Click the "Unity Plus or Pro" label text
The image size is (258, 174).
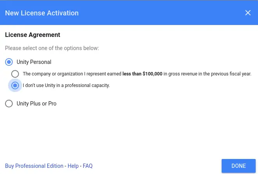[36, 104]
